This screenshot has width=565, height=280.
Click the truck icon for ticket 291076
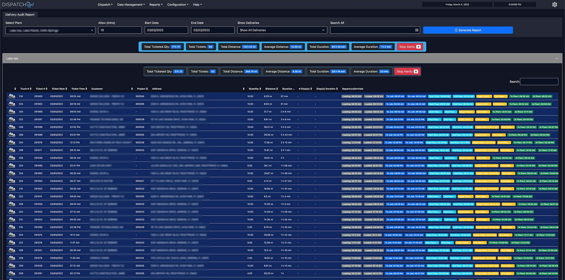coord(12,243)
